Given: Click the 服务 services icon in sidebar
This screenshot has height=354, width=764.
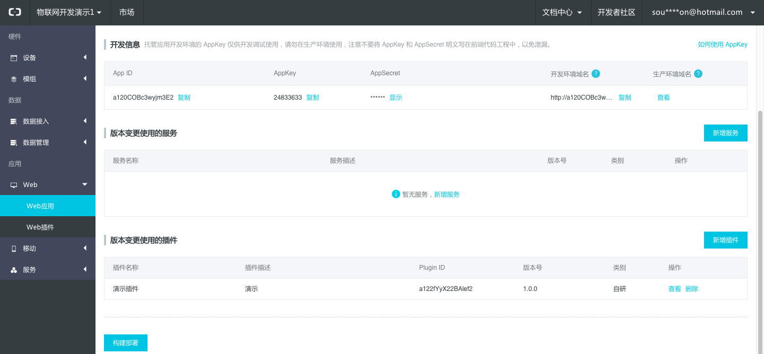Looking at the screenshot, I should pos(14,270).
